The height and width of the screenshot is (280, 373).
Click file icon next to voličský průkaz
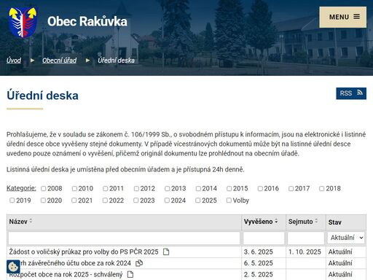[166, 252]
